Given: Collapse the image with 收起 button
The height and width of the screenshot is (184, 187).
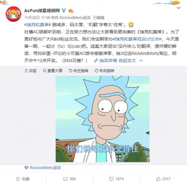Looking at the screenshot, I should pyautogui.click(x=31, y=71).
